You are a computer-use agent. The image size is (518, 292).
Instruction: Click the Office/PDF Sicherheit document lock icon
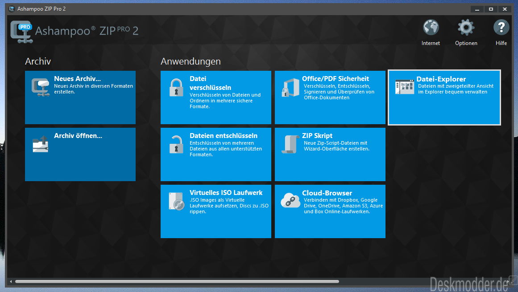pos(290,88)
